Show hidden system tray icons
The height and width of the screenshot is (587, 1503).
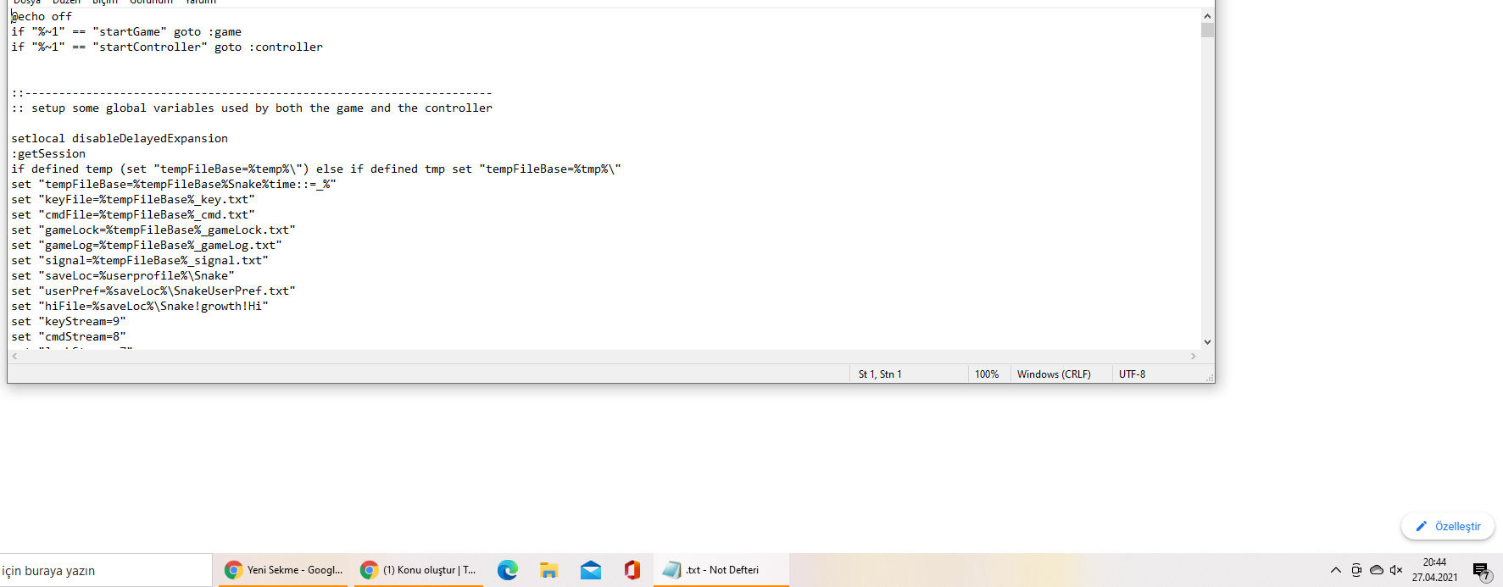point(1336,570)
